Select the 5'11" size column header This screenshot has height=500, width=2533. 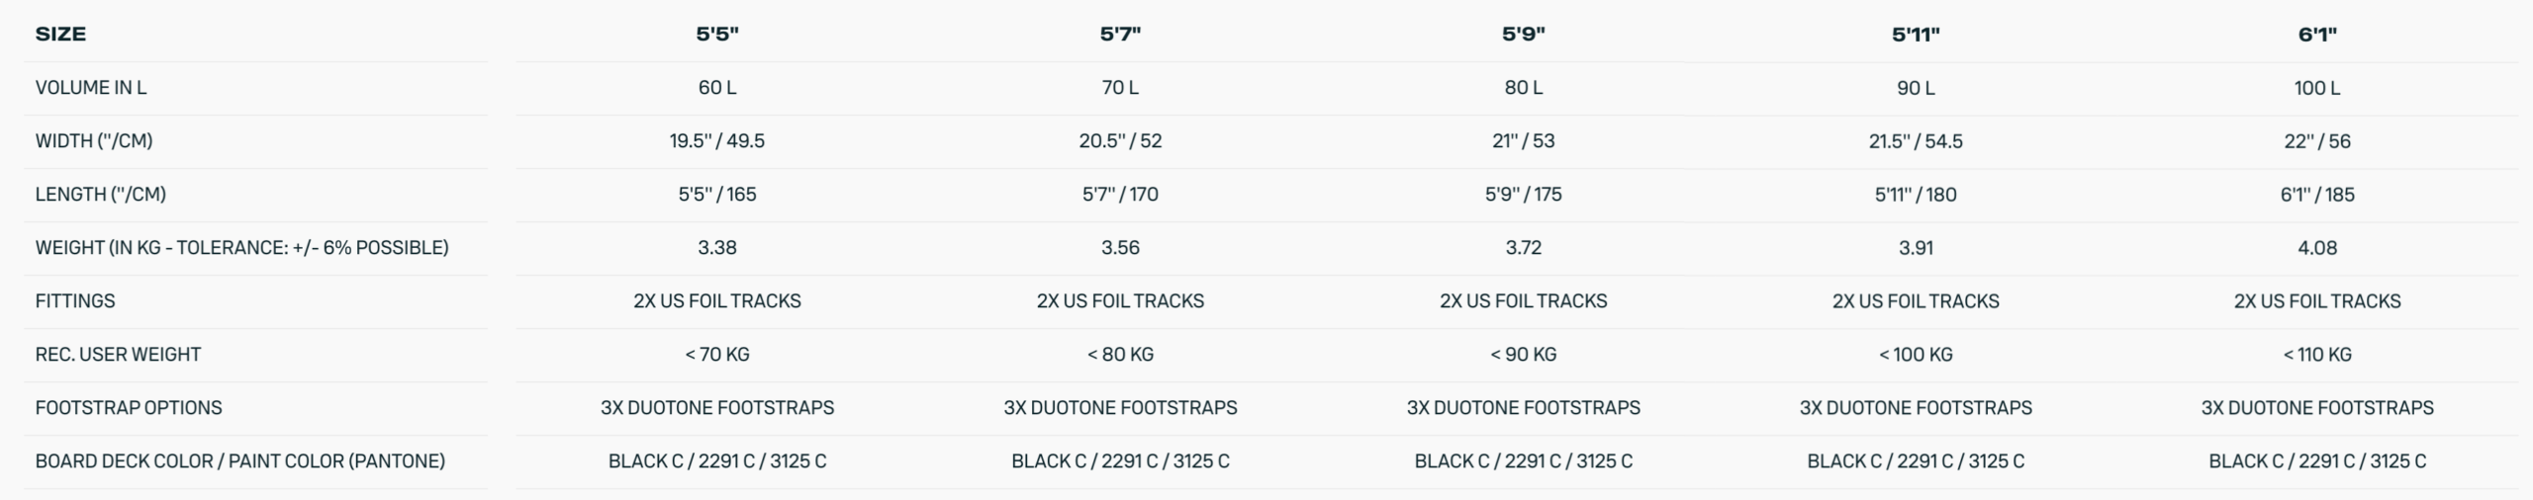tap(1916, 35)
